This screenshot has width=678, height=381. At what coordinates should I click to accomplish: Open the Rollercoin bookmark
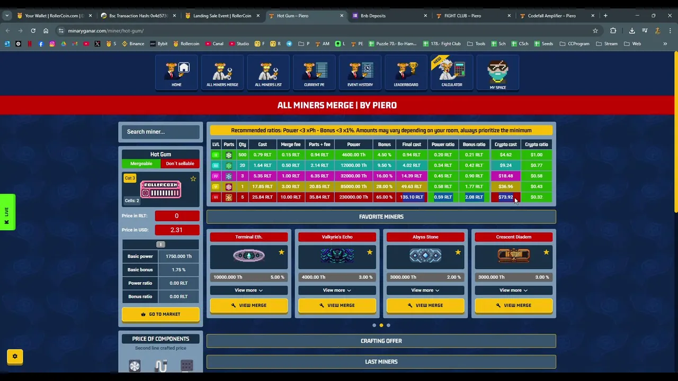point(186,44)
